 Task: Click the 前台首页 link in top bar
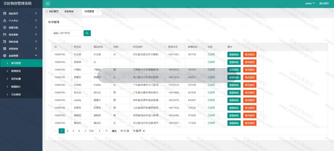click(x=324, y=3)
